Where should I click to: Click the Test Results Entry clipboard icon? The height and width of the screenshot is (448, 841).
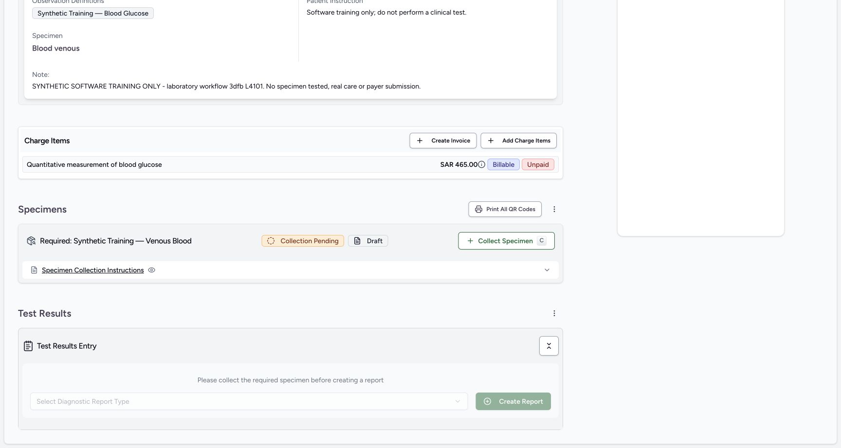[28, 346]
